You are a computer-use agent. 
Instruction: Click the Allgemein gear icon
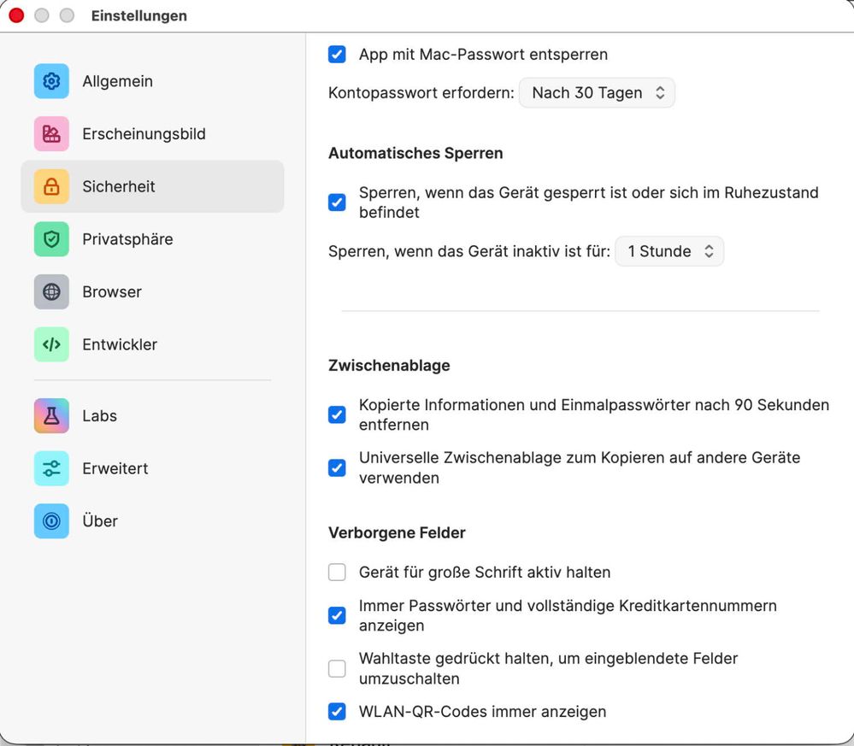tap(51, 81)
